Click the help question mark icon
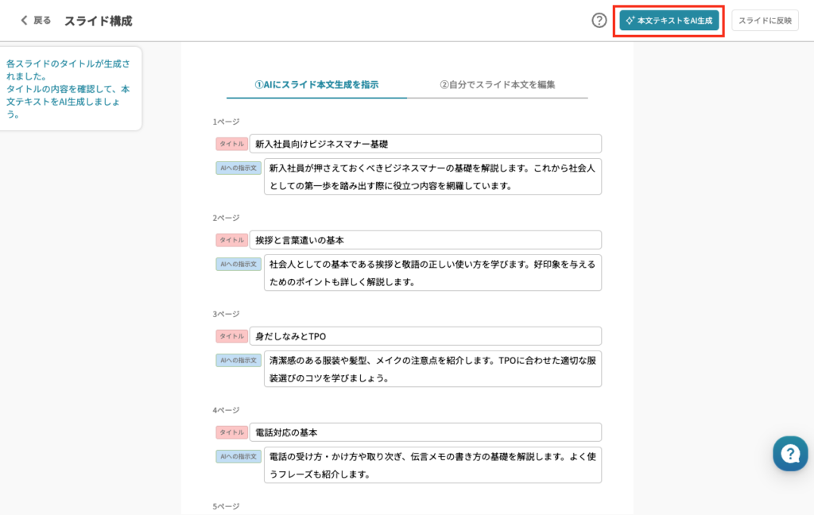Viewport: 814px width, 515px height. pos(599,21)
